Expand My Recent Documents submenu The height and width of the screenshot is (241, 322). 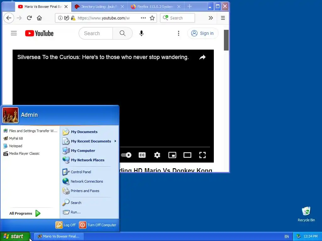click(x=89, y=141)
